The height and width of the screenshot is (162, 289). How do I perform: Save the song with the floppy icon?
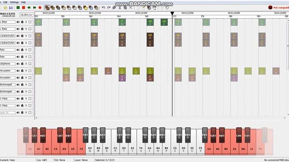11,8
